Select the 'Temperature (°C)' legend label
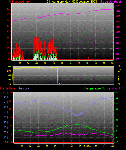Image resolution: width=126 pixels, height=150 pixels. (95, 88)
